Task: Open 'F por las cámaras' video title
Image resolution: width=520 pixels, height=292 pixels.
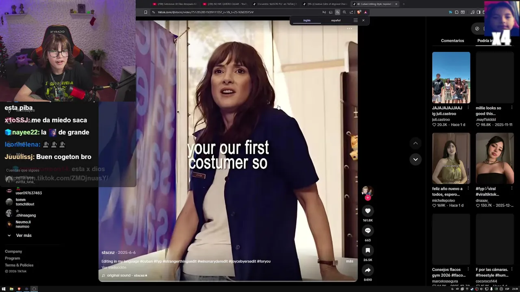Action: click(x=492, y=272)
